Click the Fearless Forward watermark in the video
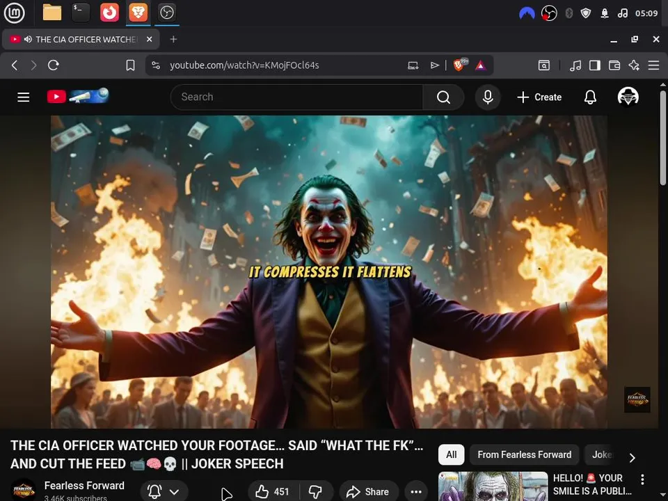Screen dimensions: 668x501 coord(637,399)
